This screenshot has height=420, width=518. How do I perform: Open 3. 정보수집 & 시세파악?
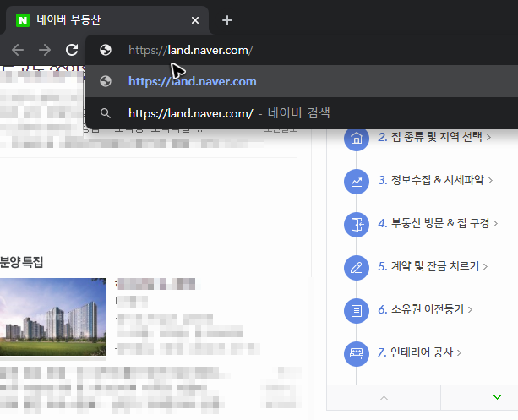(435, 180)
